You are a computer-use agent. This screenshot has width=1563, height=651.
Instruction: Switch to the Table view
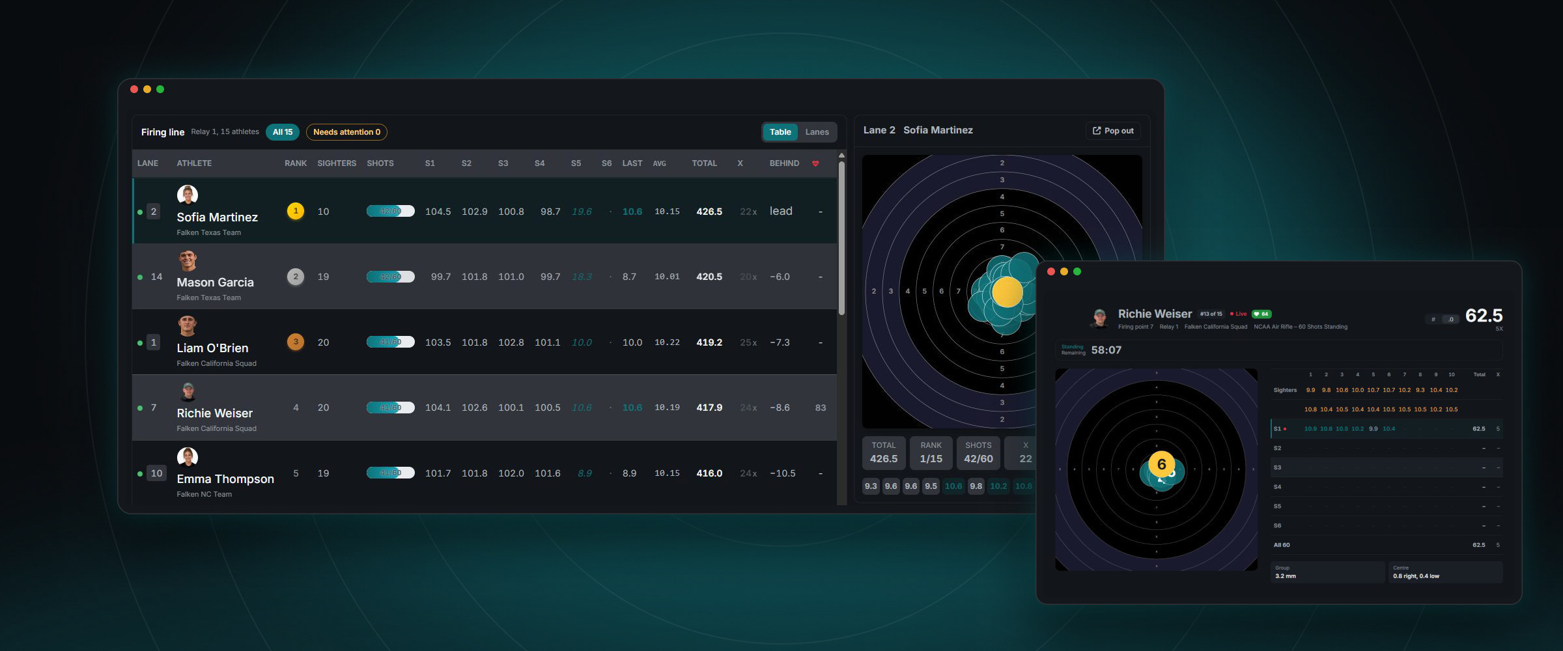point(780,132)
